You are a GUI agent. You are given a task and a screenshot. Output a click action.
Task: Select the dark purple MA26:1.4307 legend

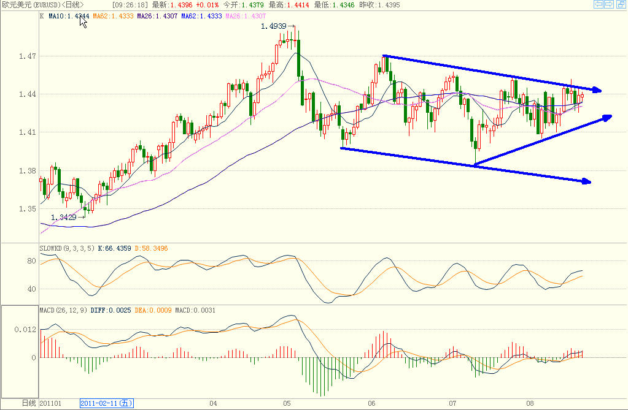pos(157,16)
